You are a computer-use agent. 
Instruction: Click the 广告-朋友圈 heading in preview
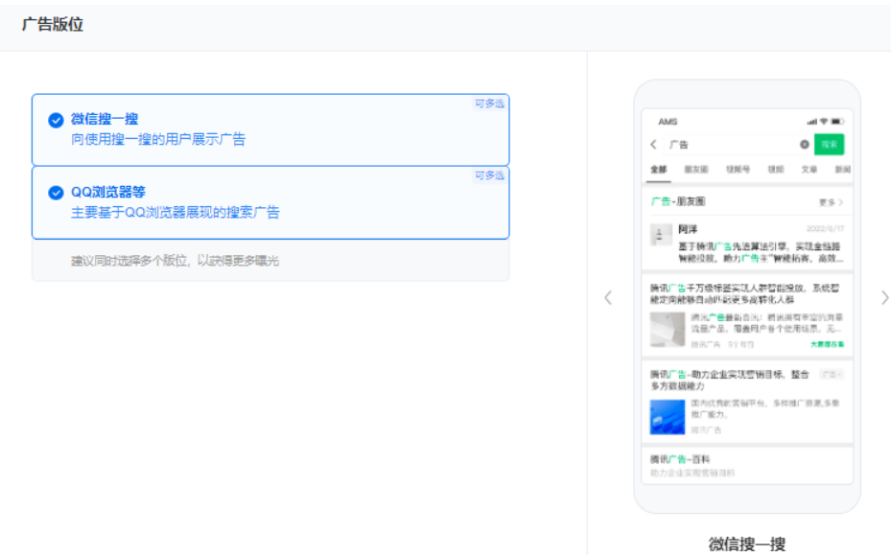point(678,201)
